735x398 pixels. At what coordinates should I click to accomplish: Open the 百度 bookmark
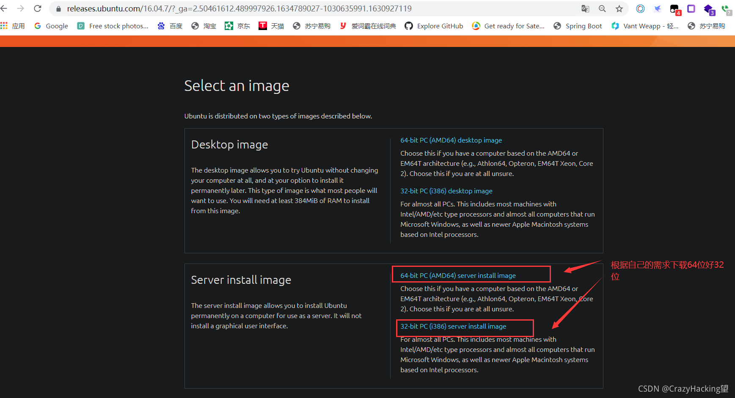coord(170,26)
